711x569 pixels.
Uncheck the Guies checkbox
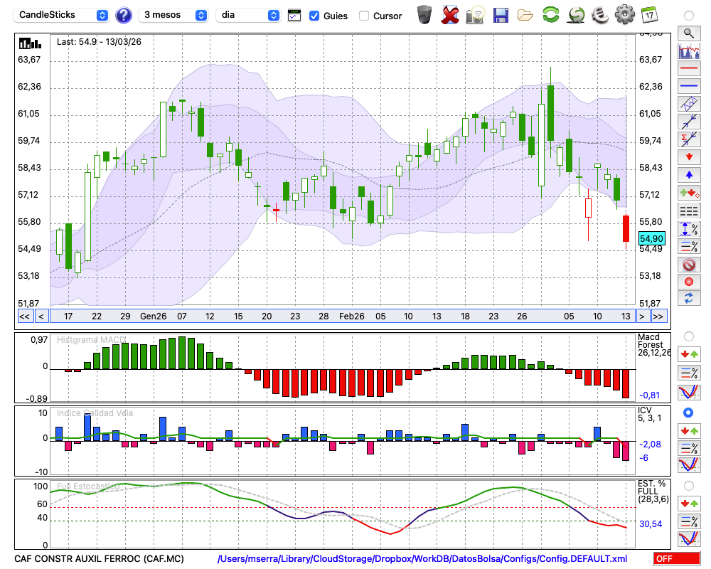pyautogui.click(x=314, y=16)
